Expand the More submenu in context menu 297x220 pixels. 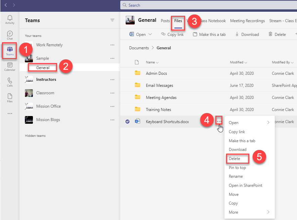coord(268,212)
